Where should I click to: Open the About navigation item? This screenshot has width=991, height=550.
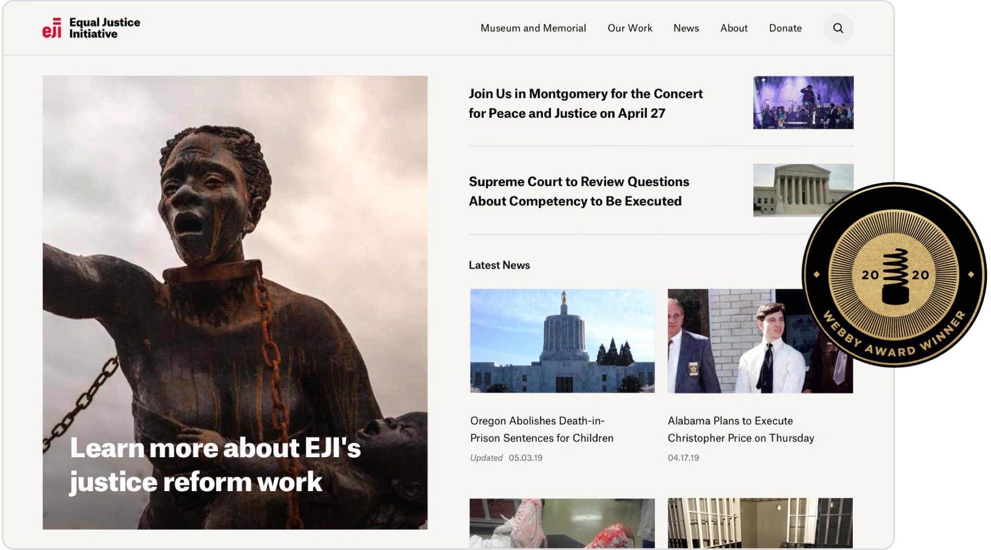click(x=733, y=28)
